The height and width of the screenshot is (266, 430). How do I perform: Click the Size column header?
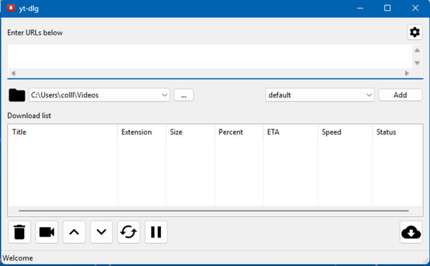pos(190,132)
